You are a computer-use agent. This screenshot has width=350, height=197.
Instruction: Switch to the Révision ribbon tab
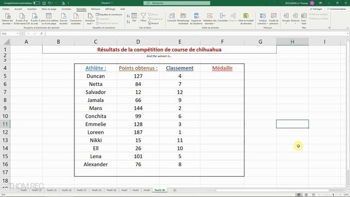[x=96, y=9]
